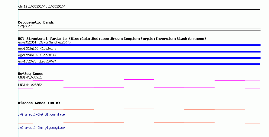Click the cytogenetic band bar below 12q24.11
The width and height of the screenshot is (269, 137).
coord(139,29)
